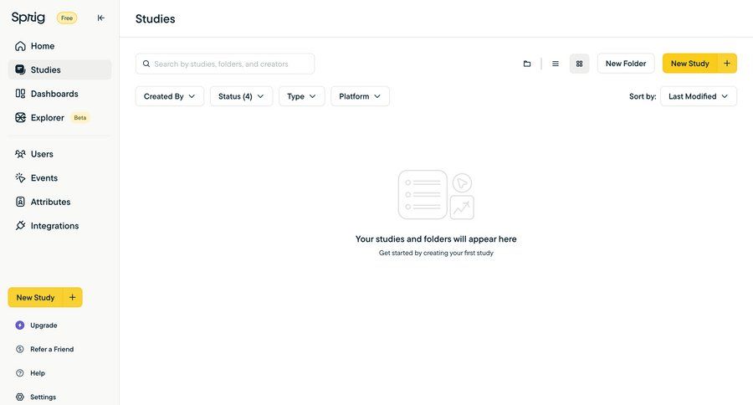Screen dimensions: 753x405
Task: Click the Beta badge next to Explorer
Action: click(x=80, y=118)
